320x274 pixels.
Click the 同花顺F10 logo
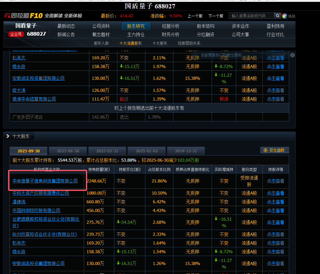tap(23, 16)
